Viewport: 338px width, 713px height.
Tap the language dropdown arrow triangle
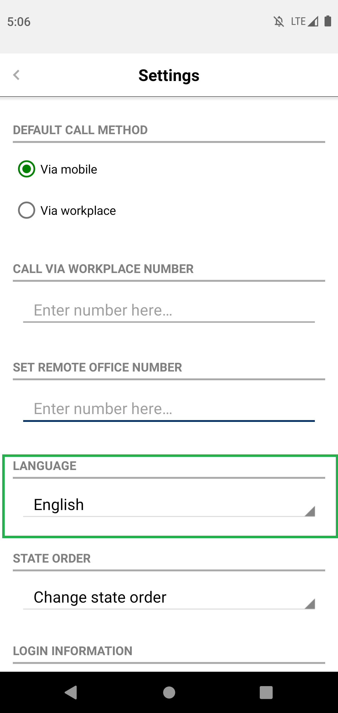click(x=310, y=511)
